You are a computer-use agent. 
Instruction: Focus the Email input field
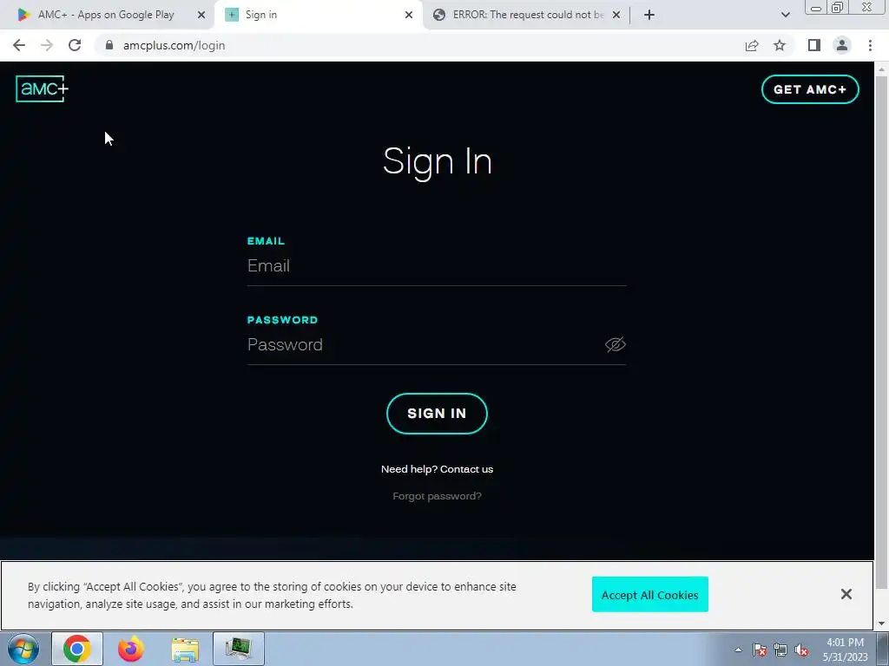point(437,265)
